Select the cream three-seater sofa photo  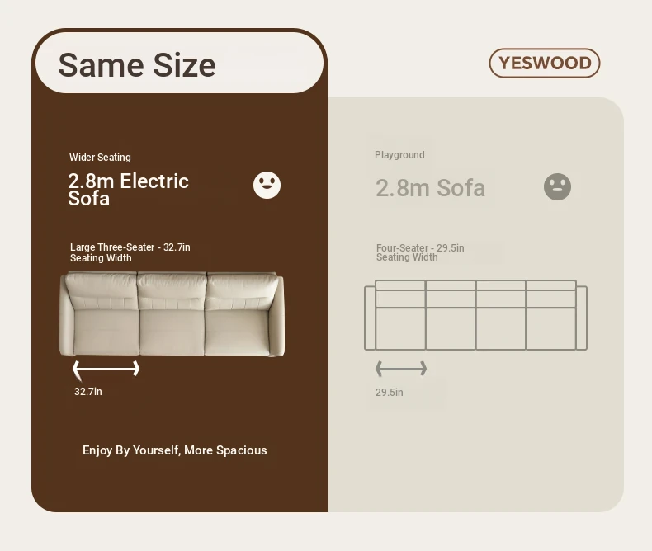pyautogui.click(x=172, y=314)
